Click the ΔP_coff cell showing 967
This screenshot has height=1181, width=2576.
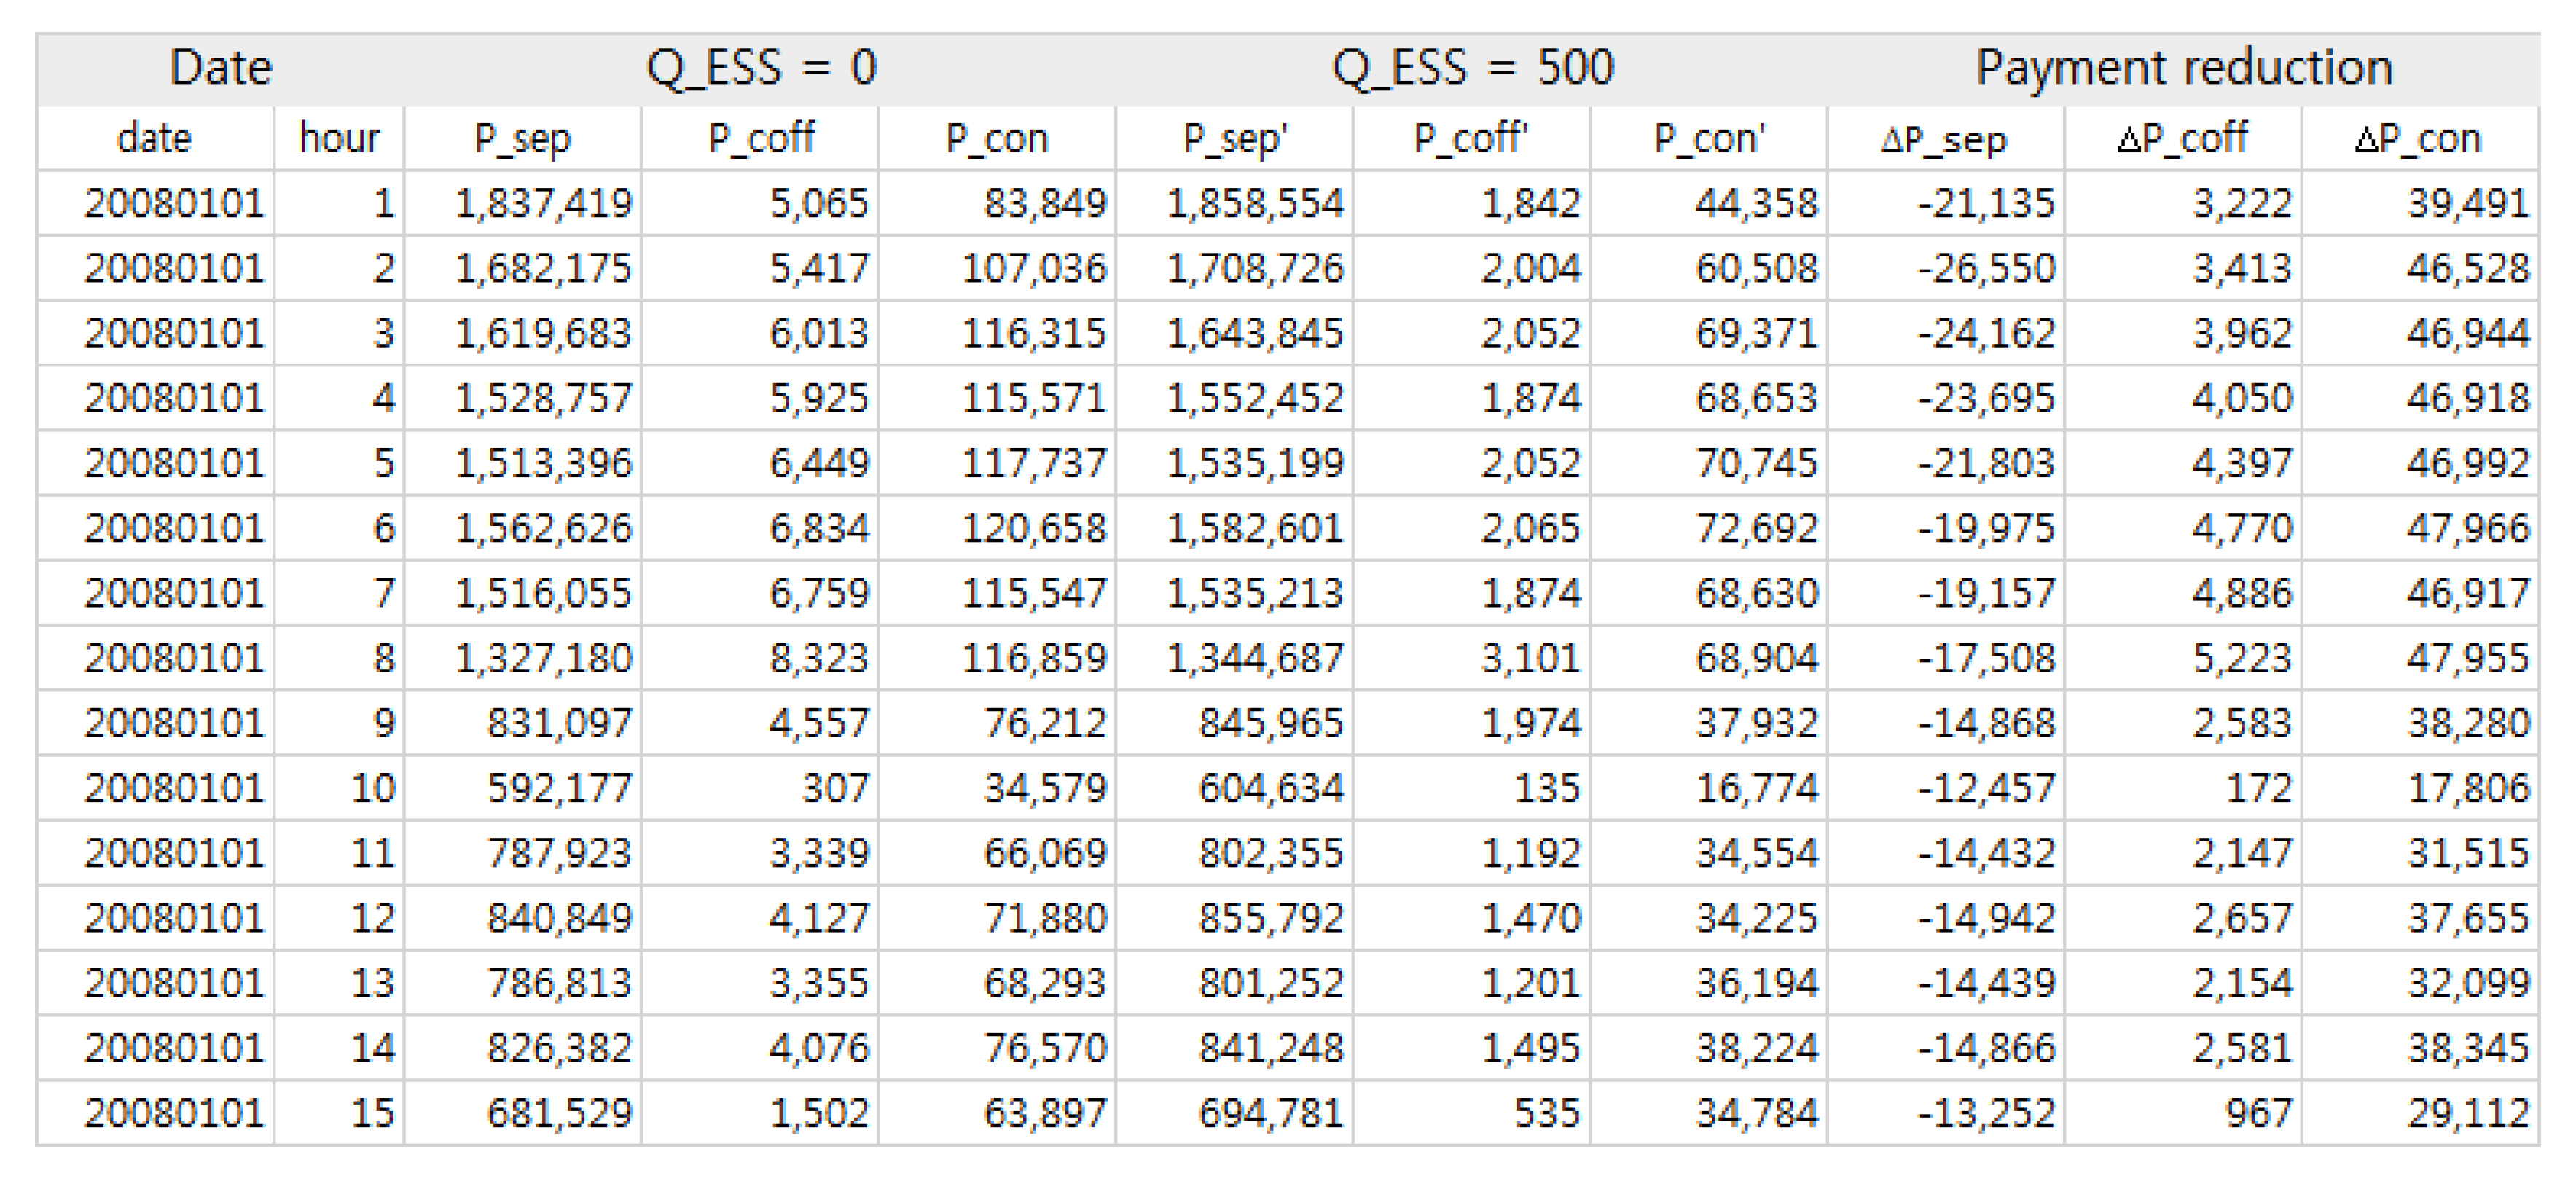(x=2258, y=1113)
